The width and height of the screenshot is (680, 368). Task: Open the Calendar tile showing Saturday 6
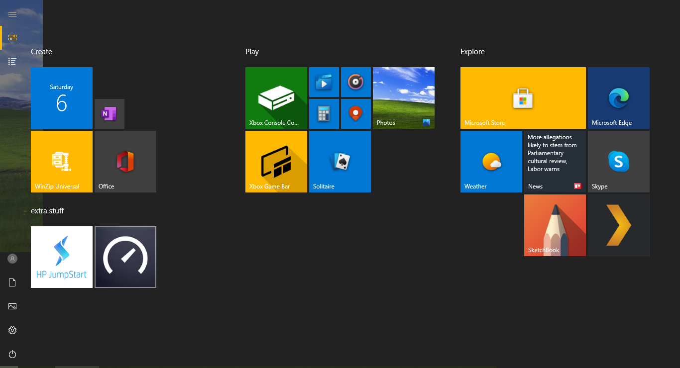click(x=62, y=98)
